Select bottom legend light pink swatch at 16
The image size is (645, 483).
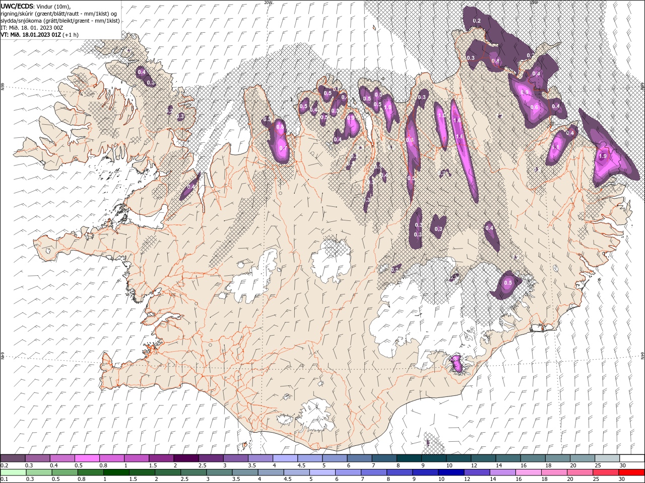coord(528,472)
